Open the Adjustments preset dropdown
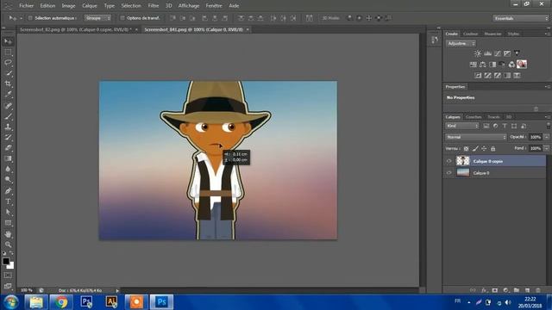The image size is (552, 310). point(461,44)
